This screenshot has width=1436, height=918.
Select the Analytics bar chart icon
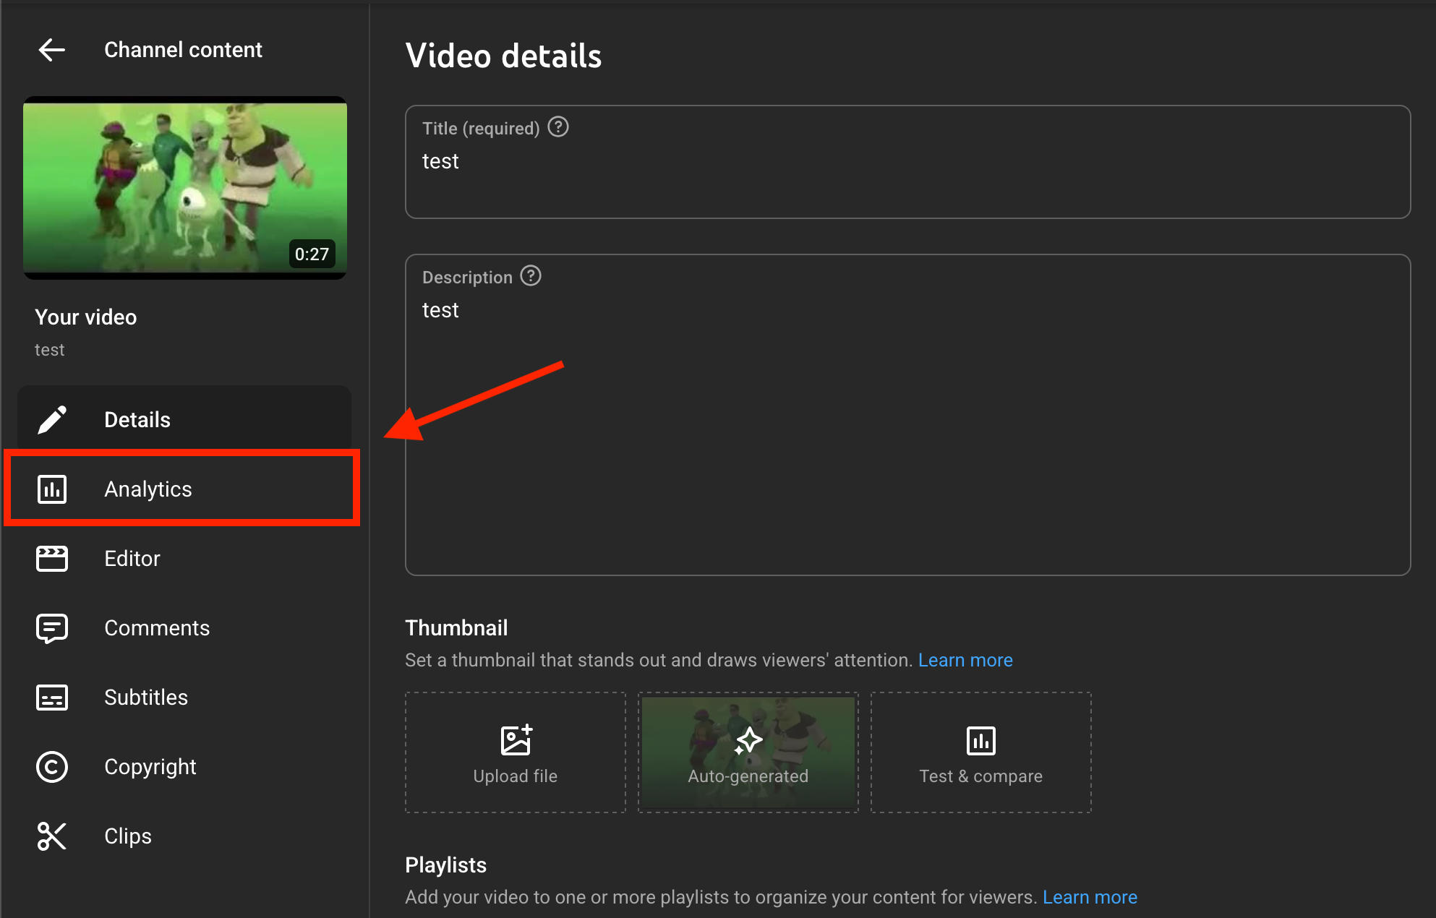(x=51, y=488)
